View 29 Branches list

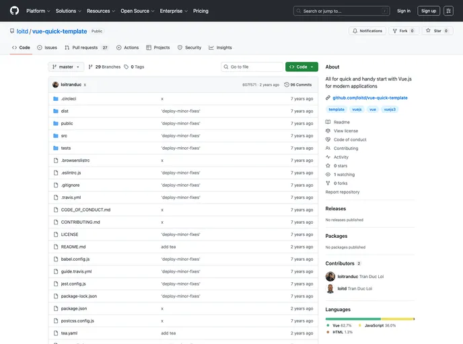coord(104,67)
